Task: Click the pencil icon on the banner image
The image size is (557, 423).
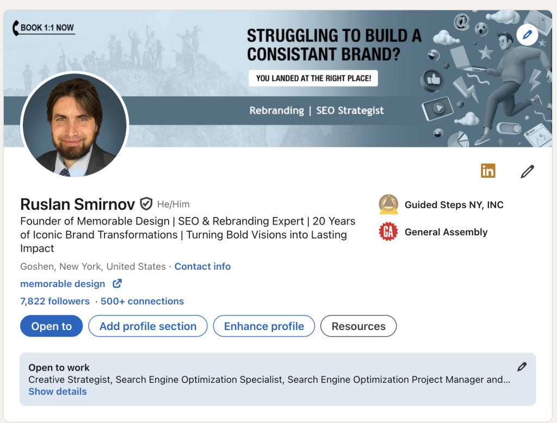Action: [526, 35]
